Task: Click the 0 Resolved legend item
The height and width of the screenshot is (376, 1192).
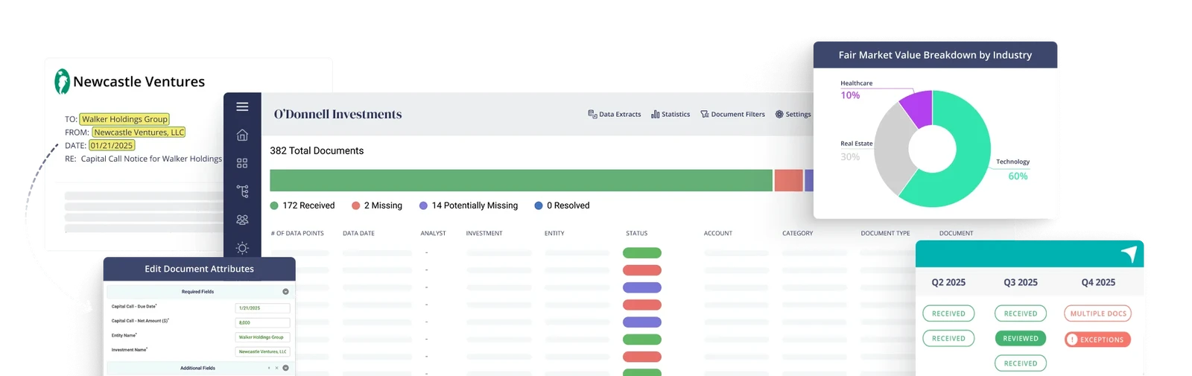Action: click(x=562, y=205)
